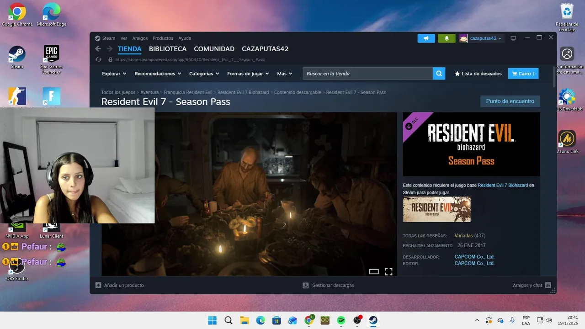Click the CAPCOM editor link

(x=474, y=264)
